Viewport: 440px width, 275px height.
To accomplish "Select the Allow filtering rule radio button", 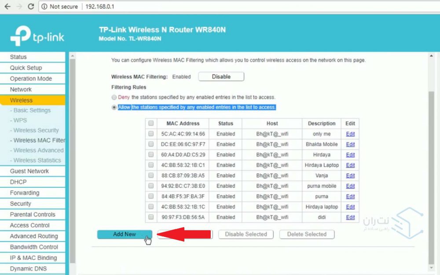I will tap(114, 107).
